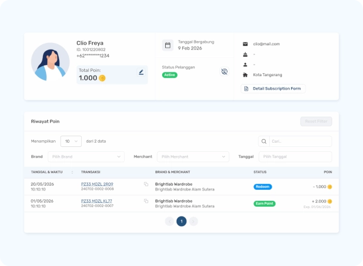
Task: Click the email envelope icon
Action: click(x=245, y=44)
